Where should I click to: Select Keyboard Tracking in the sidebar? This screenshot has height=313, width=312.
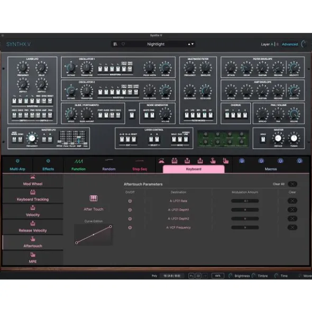(33, 196)
